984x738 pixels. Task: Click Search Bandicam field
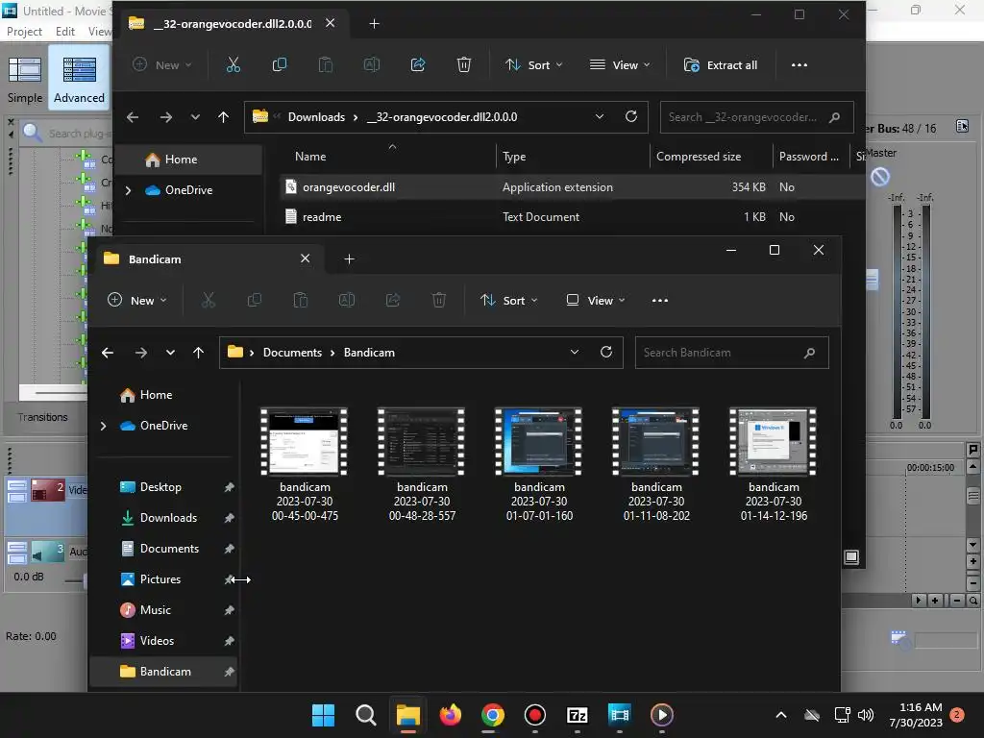731,353
